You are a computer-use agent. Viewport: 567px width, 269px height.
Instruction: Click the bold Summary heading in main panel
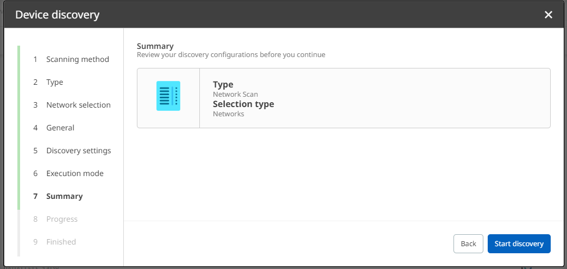(155, 46)
